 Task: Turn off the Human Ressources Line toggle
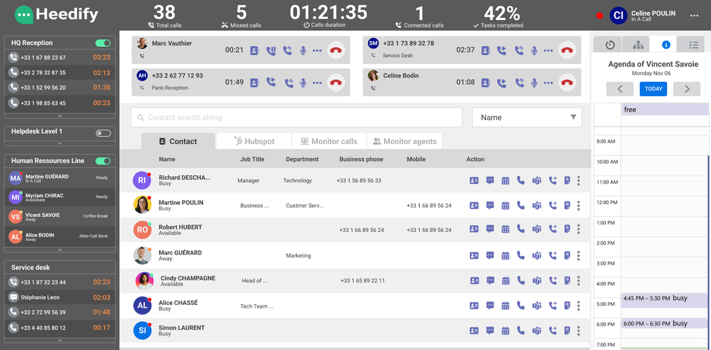(103, 161)
